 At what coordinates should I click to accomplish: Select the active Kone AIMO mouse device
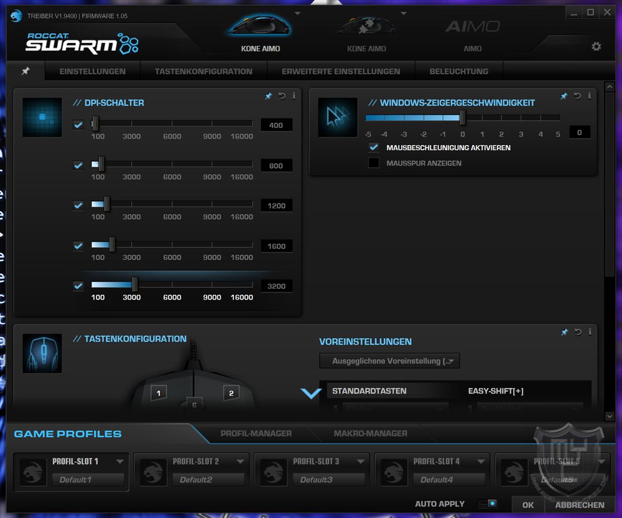tap(260, 34)
